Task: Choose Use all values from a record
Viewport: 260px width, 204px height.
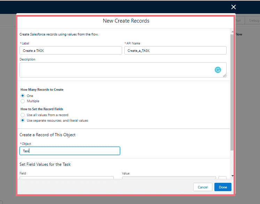Action: coord(23,115)
